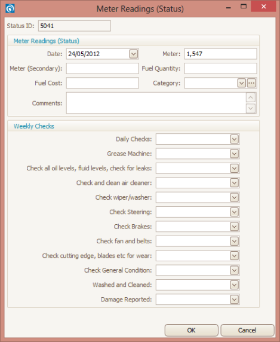Screen dimensions: 280x342
Task: Click the Comments scroll down arrow
Action: [x=251, y=108]
